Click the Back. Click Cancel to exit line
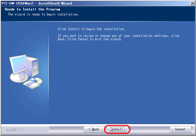The width and height of the screenshot is (196, 136). coord(90,39)
